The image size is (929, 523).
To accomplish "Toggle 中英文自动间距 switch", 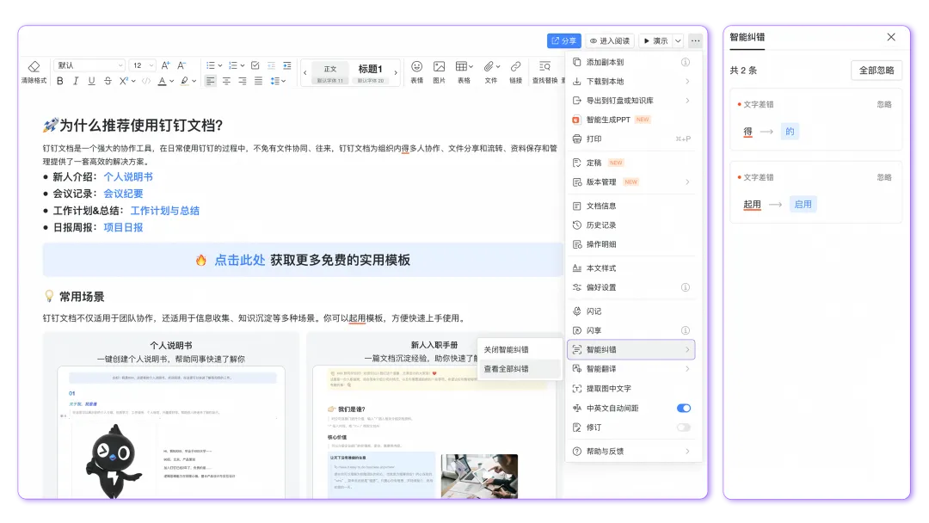I will [x=684, y=408].
